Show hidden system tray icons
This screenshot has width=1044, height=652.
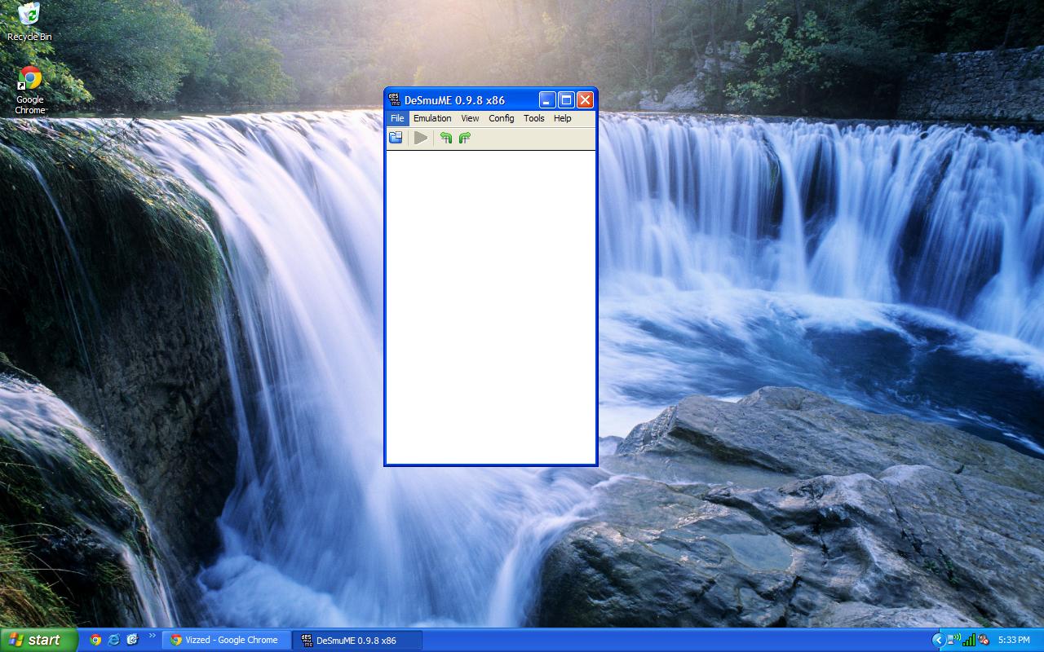click(938, 640)
